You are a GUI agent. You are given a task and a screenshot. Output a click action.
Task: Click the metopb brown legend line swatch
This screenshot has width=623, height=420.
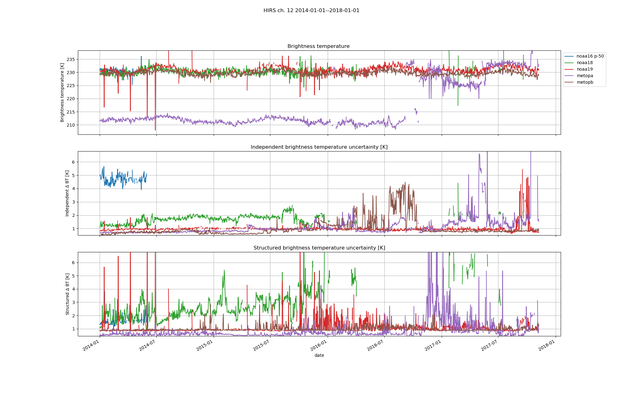point(569,82)
